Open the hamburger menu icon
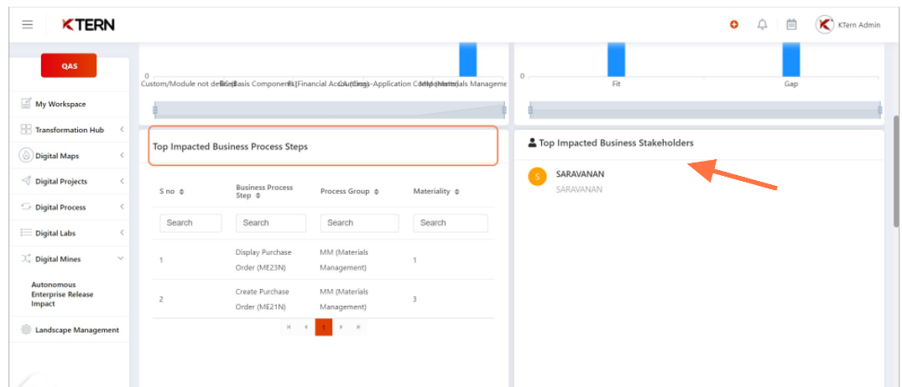Image resolution: width=902 pixels, height=387 pixels. 27,24
